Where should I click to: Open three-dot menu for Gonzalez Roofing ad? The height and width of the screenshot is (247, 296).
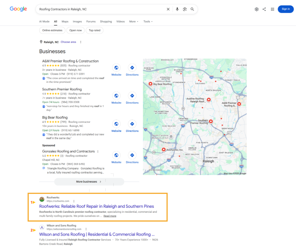pos(98,151)
